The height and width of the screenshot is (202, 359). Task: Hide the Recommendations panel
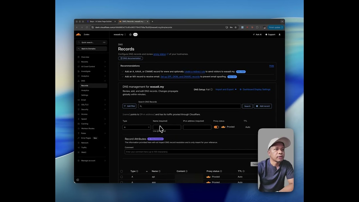click(271, 66)
